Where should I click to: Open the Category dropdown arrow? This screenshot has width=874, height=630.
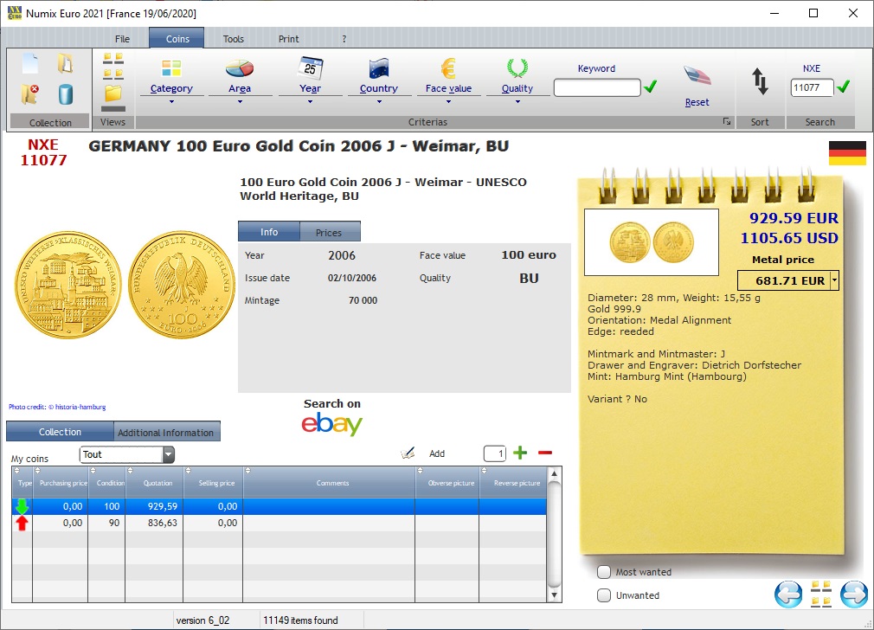tap(170, 101)
